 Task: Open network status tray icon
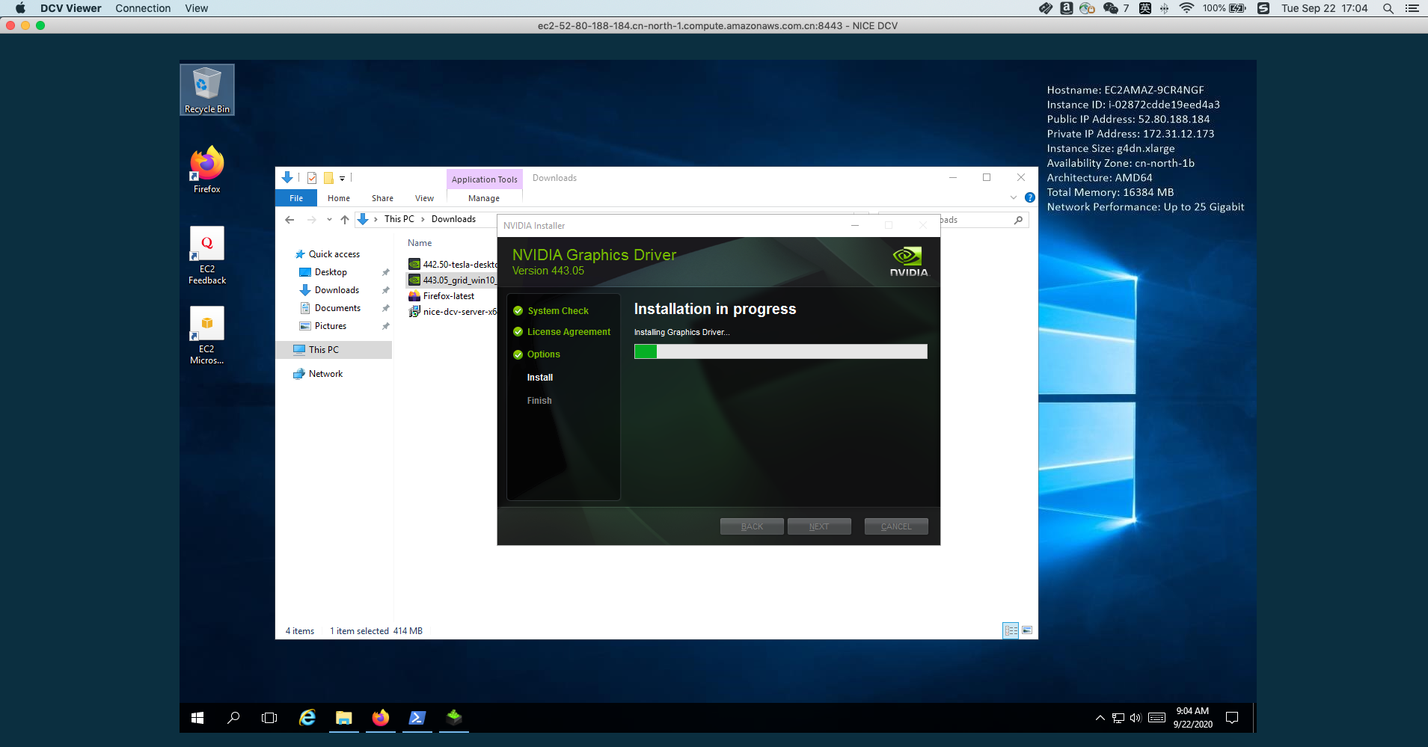tap(1118, 718)
